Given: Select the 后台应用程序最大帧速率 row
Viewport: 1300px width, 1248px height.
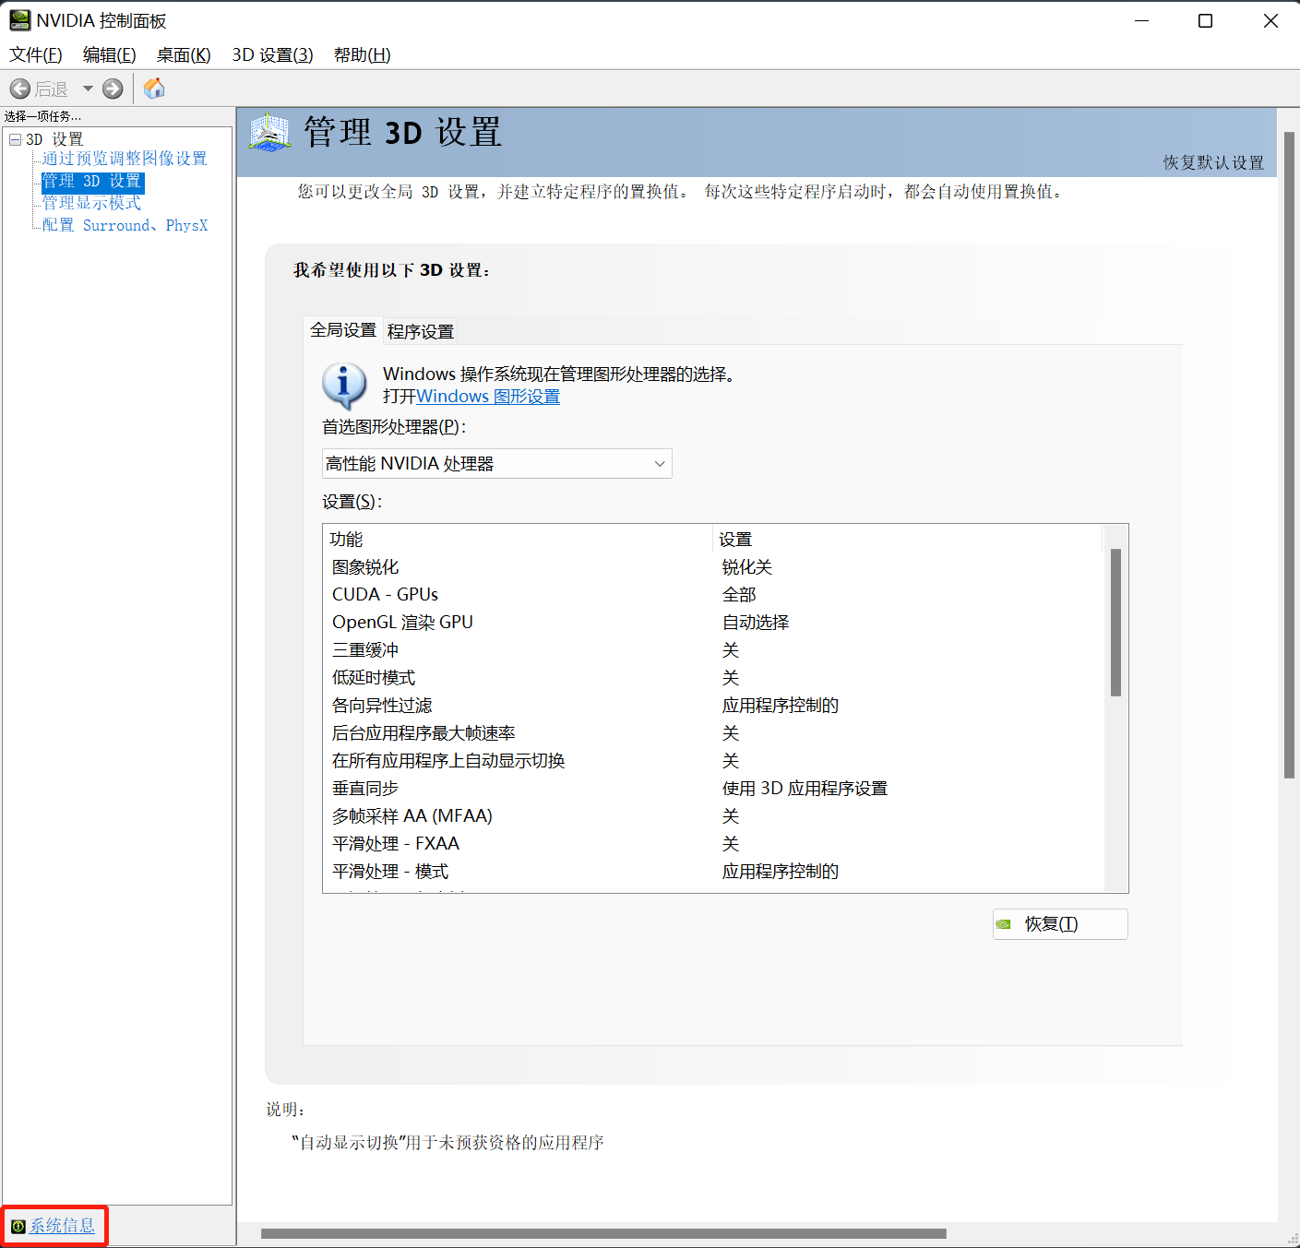Looking at the screenshot, I should 713,733.
